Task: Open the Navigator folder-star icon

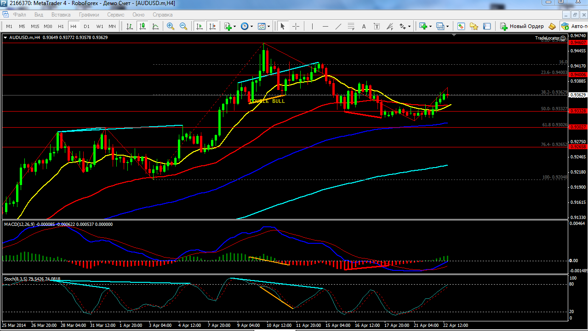Action: pos(474,26)
